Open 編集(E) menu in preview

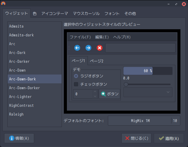[x=102, y=37]
